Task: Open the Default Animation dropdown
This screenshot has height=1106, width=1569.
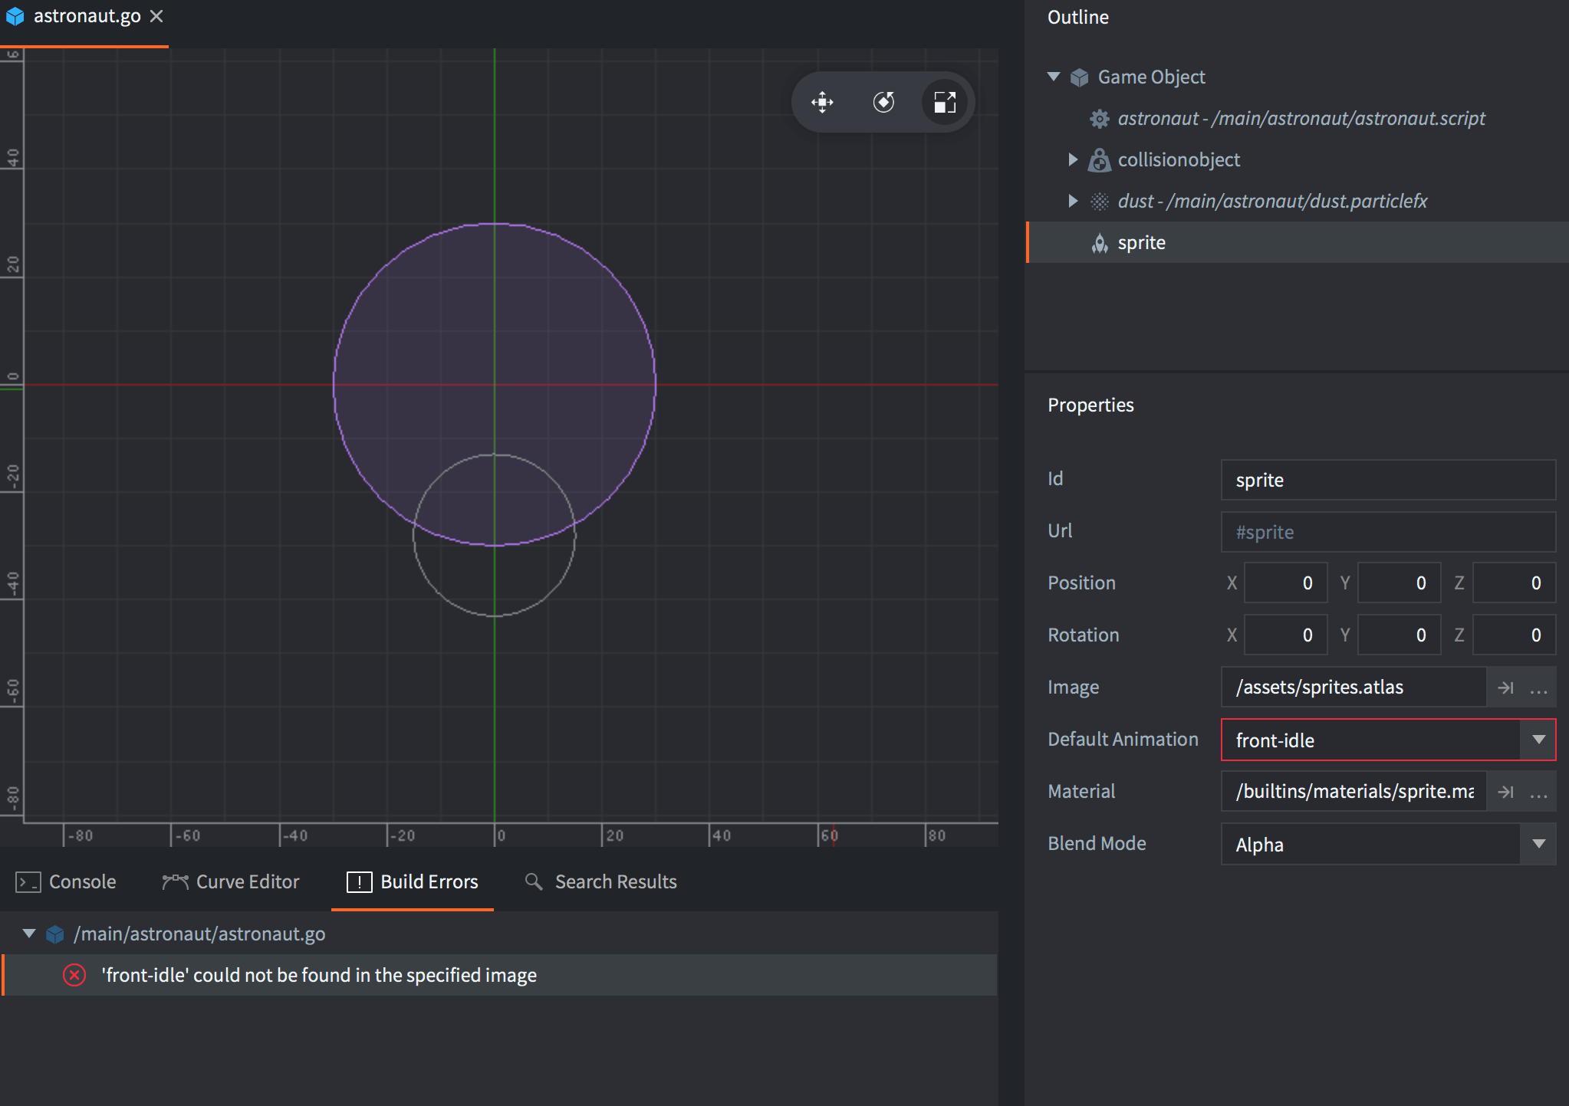Action: click(1538, 740)
